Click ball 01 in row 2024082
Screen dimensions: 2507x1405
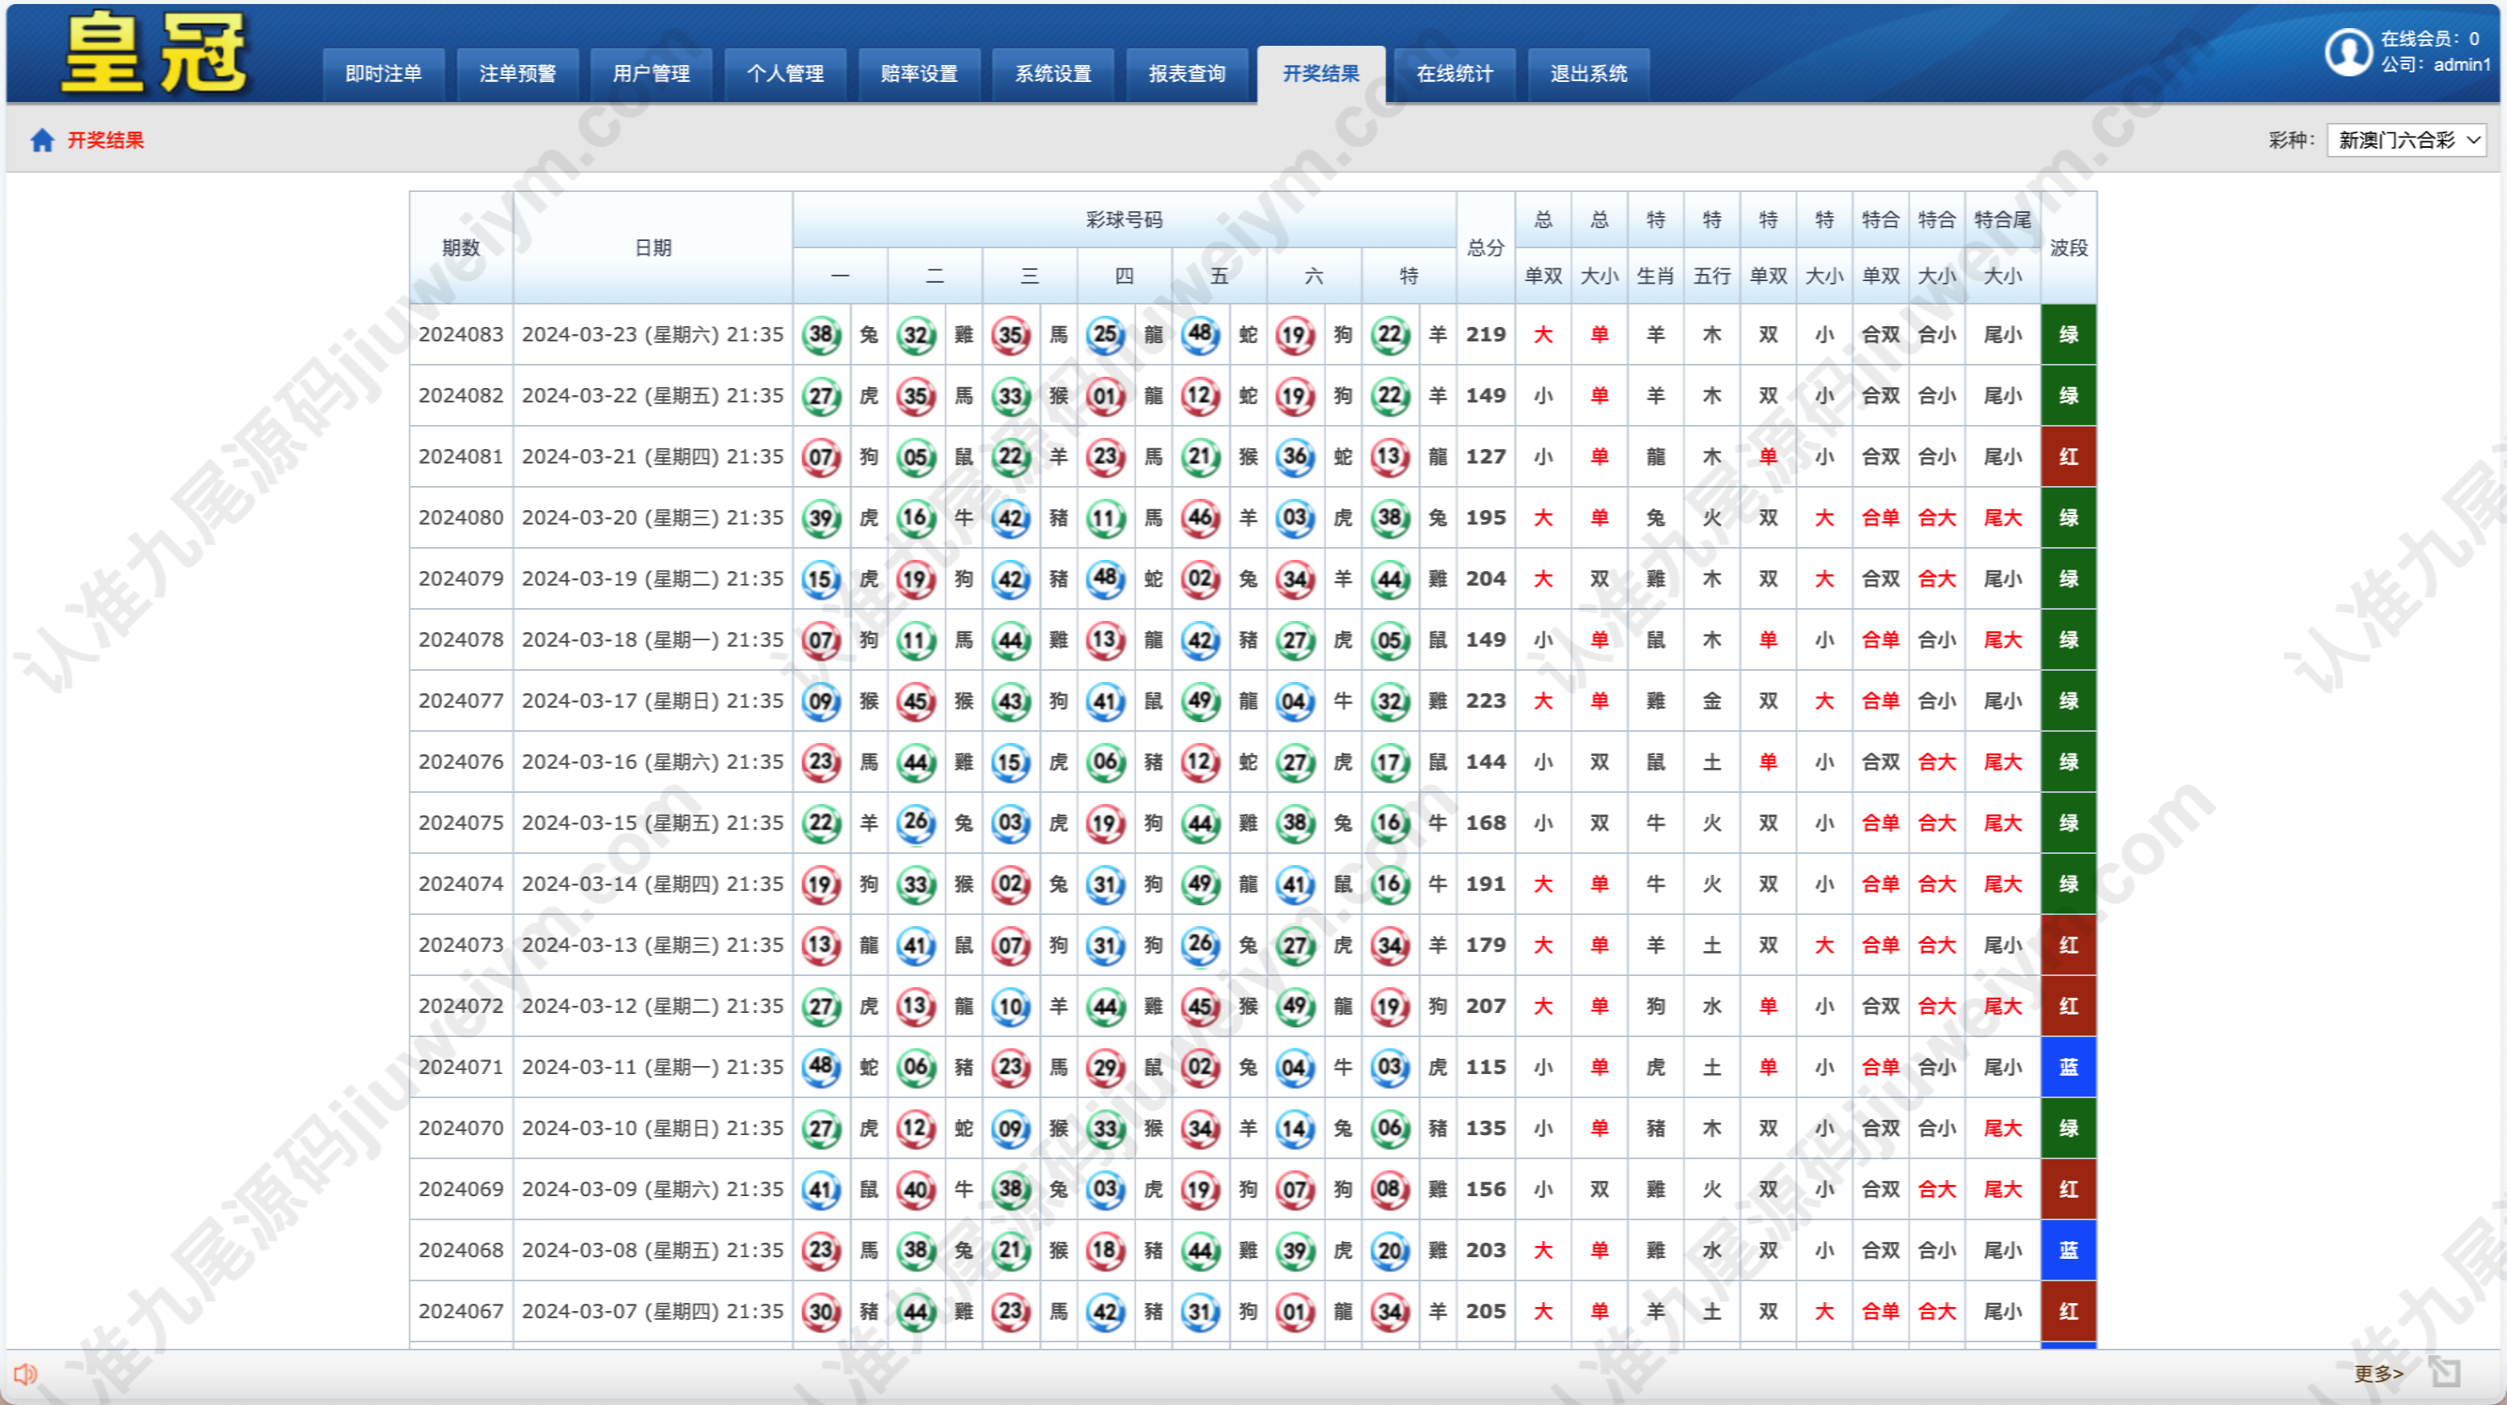pos(1106,396)
